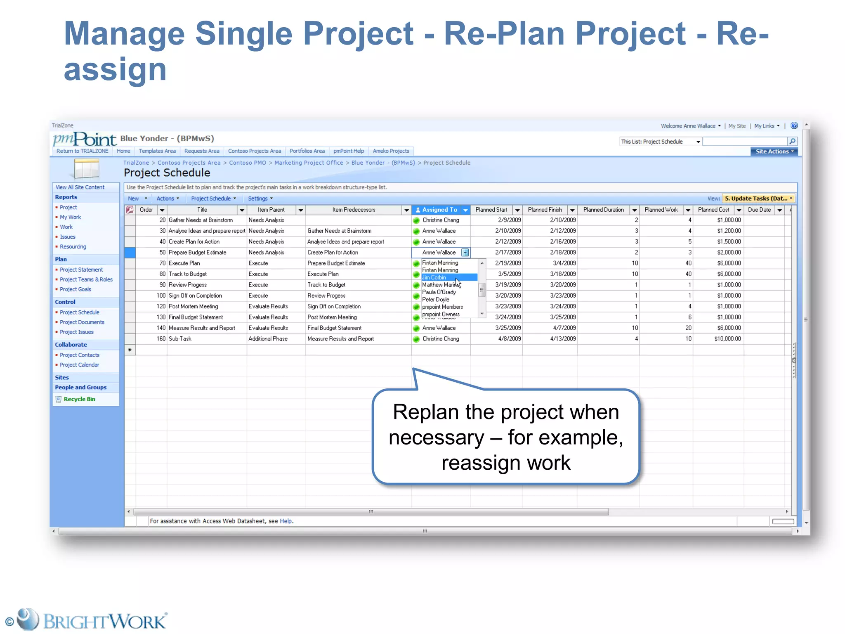Click the Recycle Bin icon
The image size is (845, 634).
click(59, 399)
